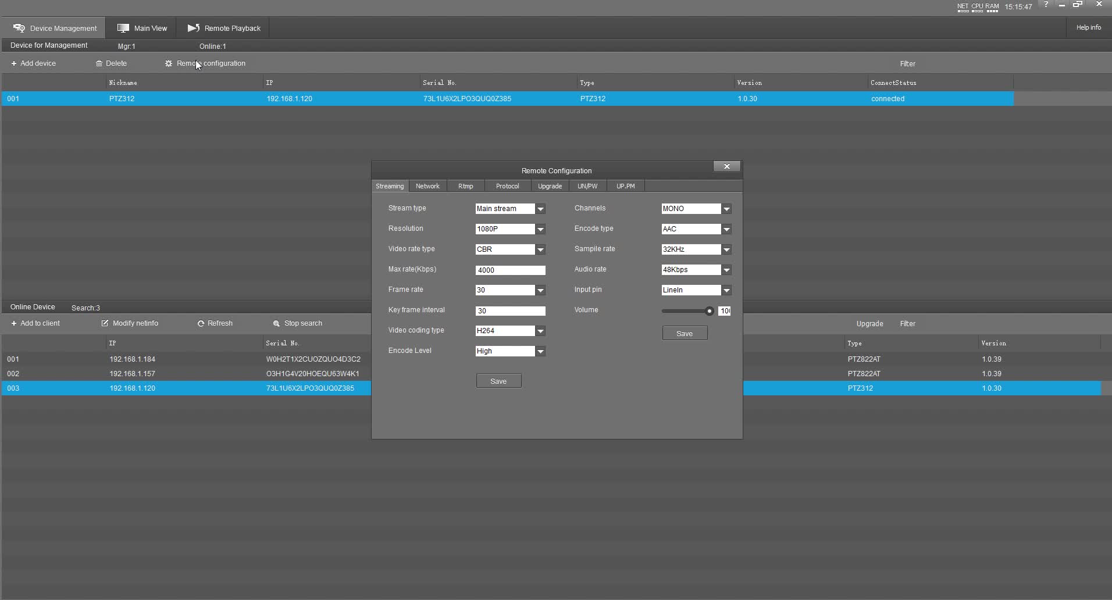This screenshot has width=1112, height=600.
Task: Click the Modify netinfo edit icon
Action: [105, 323]
